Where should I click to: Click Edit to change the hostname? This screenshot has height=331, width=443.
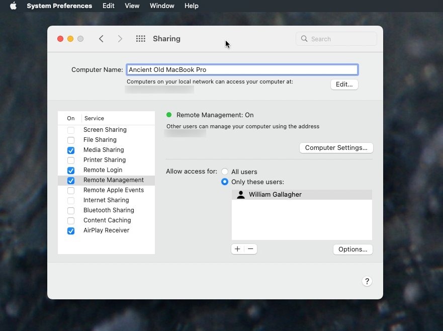click(x=344, y=85)
